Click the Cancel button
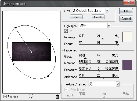Image resolution: width=137 pixels, height=101 pixels. (x=126, y=19)
